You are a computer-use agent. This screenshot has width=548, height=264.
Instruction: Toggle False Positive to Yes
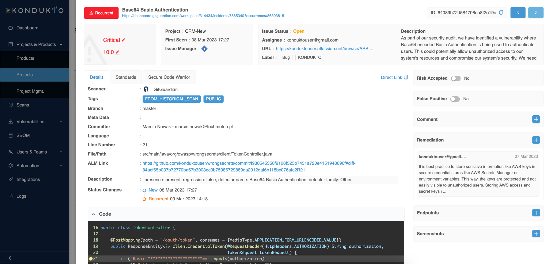click(455, 99)
